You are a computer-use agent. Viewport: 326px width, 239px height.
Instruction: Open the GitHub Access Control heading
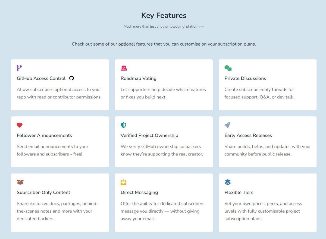tap(41, 78)
